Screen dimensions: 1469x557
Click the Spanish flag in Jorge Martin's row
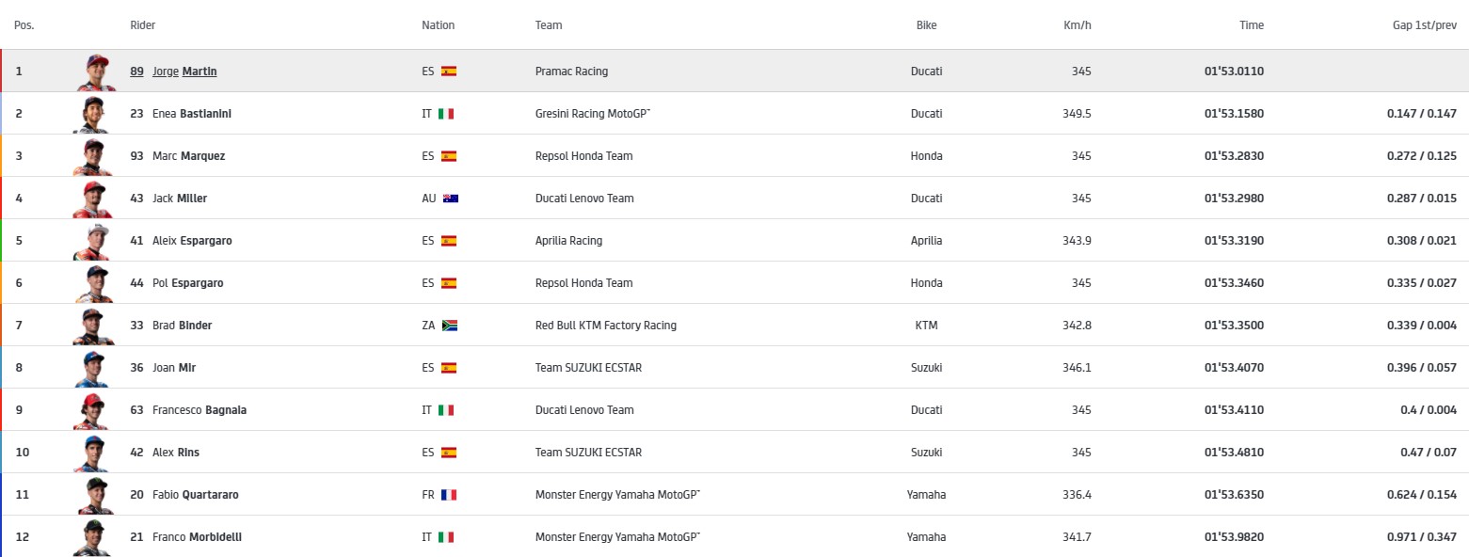(x=449, y=72)
